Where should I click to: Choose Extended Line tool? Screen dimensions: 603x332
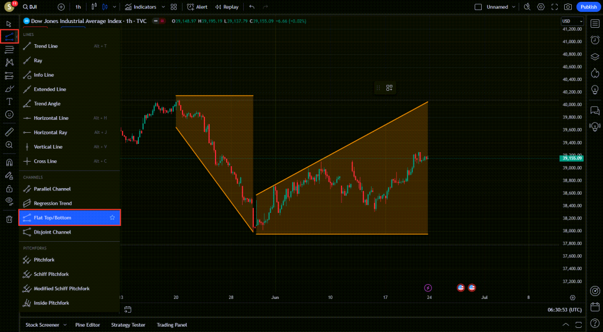[69, 90]
